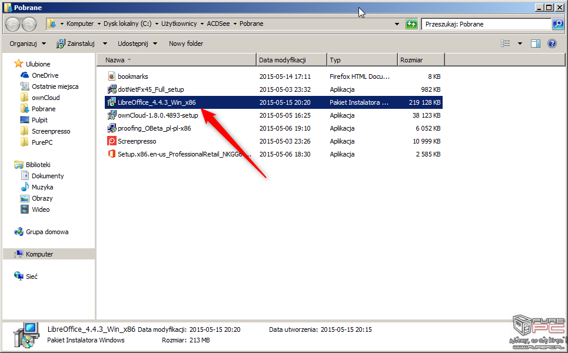The image size is (568, 353).
Task: Expand the arrow after Dysk lokalny (C:)
Action: pyautogui.click(x=157, y=24)
